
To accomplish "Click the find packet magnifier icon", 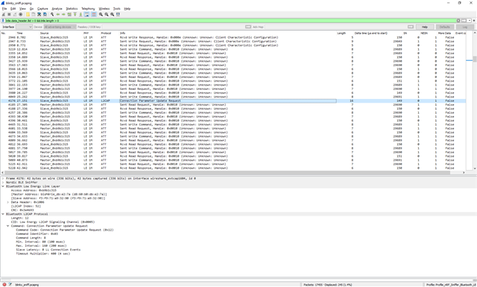I will [x=52, y=14].
